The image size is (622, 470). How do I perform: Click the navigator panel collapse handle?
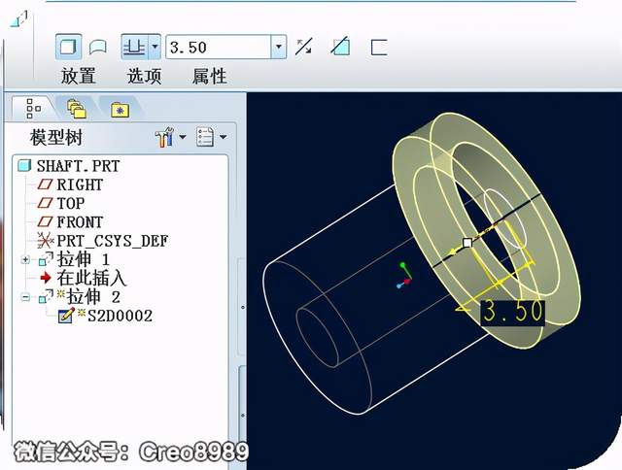242,307
